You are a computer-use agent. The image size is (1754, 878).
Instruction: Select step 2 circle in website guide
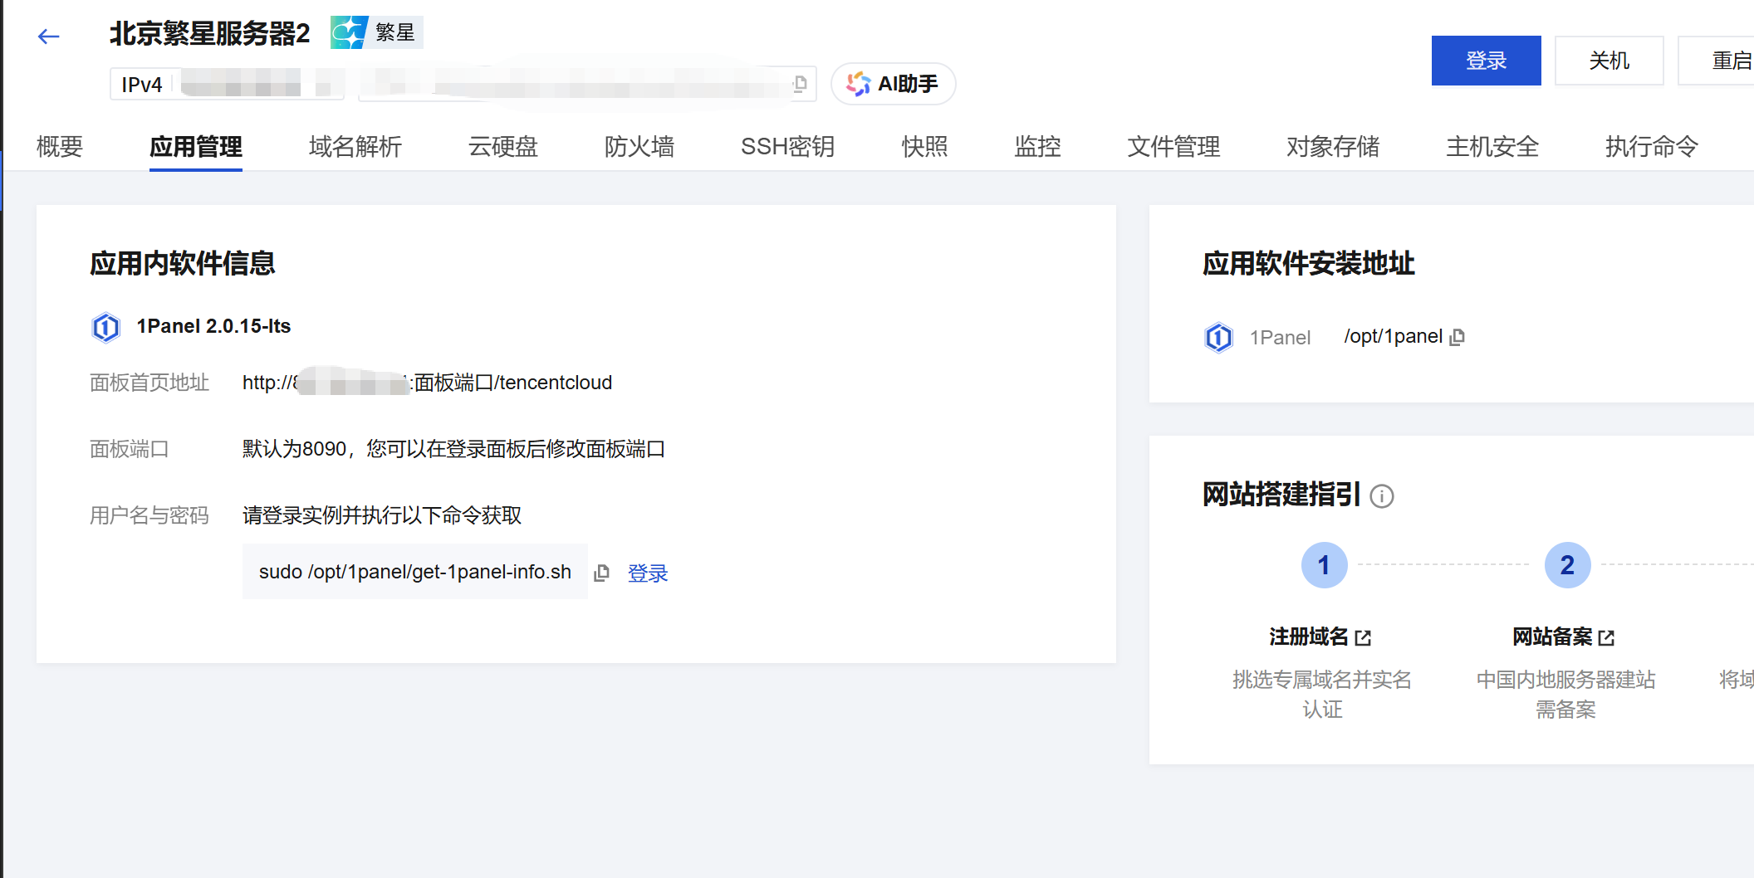pyautogui.click(x=1567, y=565)
